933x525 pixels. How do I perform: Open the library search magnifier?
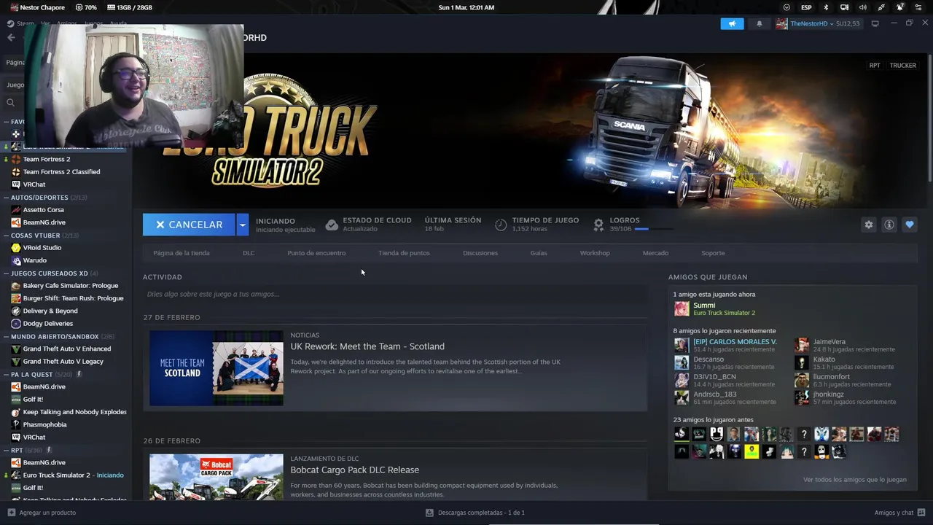[x=10, y=102]
